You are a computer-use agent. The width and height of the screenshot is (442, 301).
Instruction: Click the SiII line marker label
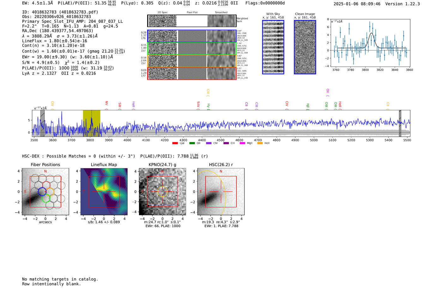(x=120, y=105)
